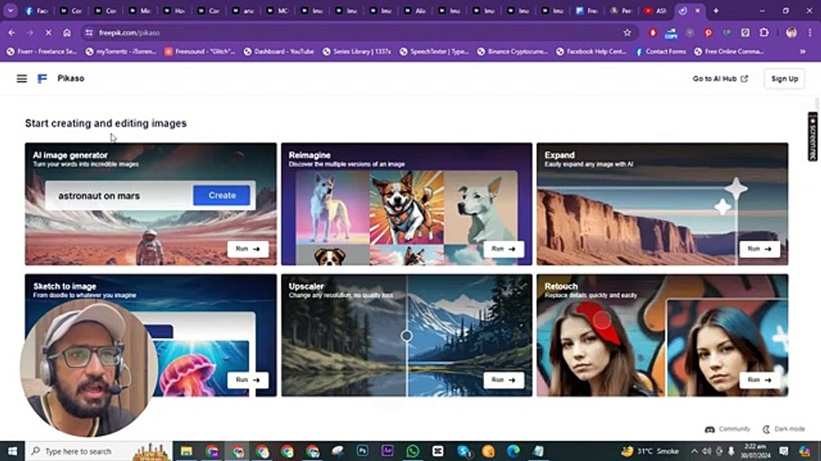Click the Freepik logo icon
The width and height of the screenshot is (821, 461).
click(x=42, y=79)
